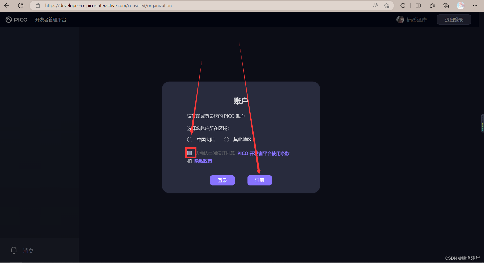Select the 其他地区 region radio button
Viewport: 484px width, 263px height.
tap(226, 140)
